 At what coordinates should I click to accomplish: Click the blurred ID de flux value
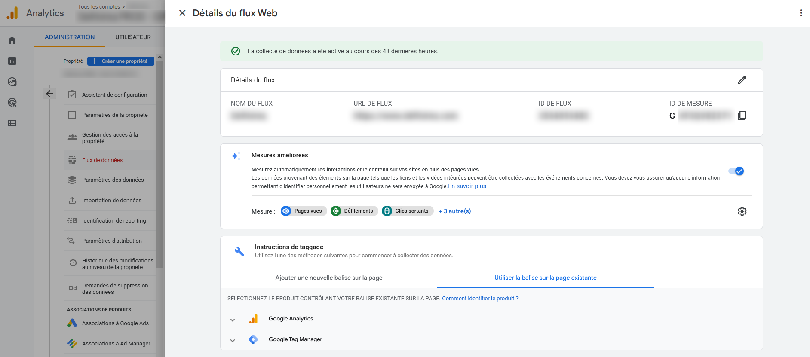564,116
